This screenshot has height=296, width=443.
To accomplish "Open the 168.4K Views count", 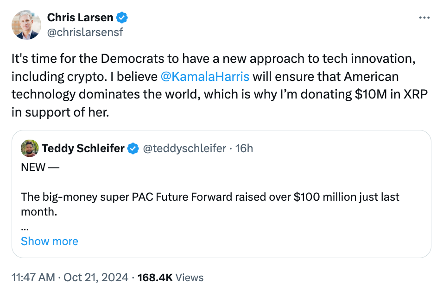I will click(x=171, y=277).
